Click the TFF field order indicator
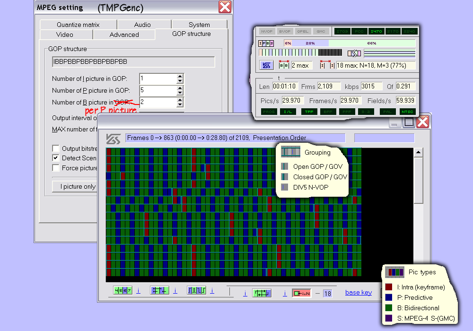 (309, 112)
